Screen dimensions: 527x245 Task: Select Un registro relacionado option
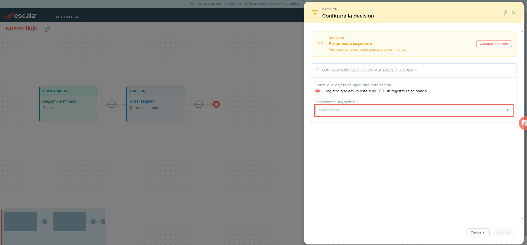click(382, 91)
